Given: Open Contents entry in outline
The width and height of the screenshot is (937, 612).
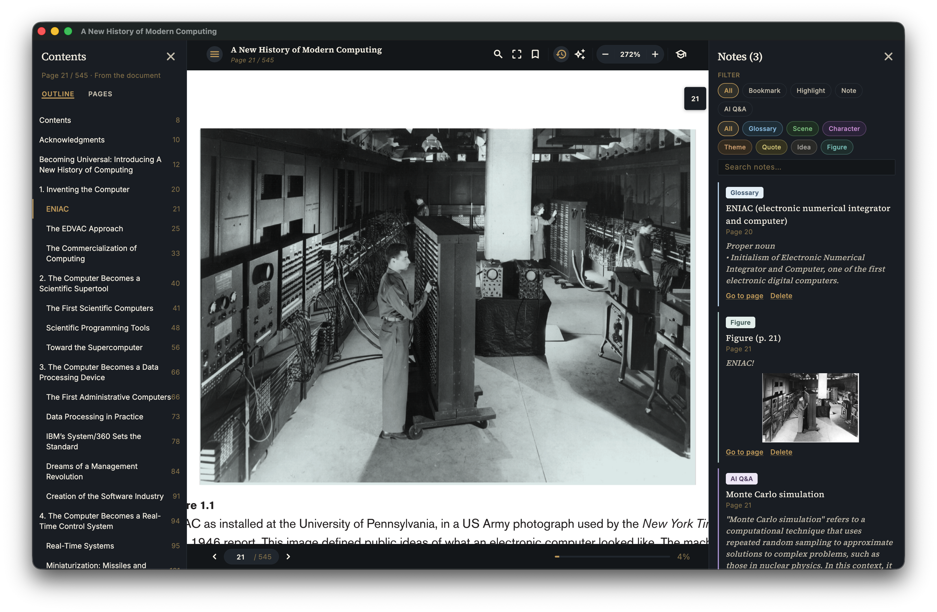Looking at the screenshot, I should [x=109, y=120].
